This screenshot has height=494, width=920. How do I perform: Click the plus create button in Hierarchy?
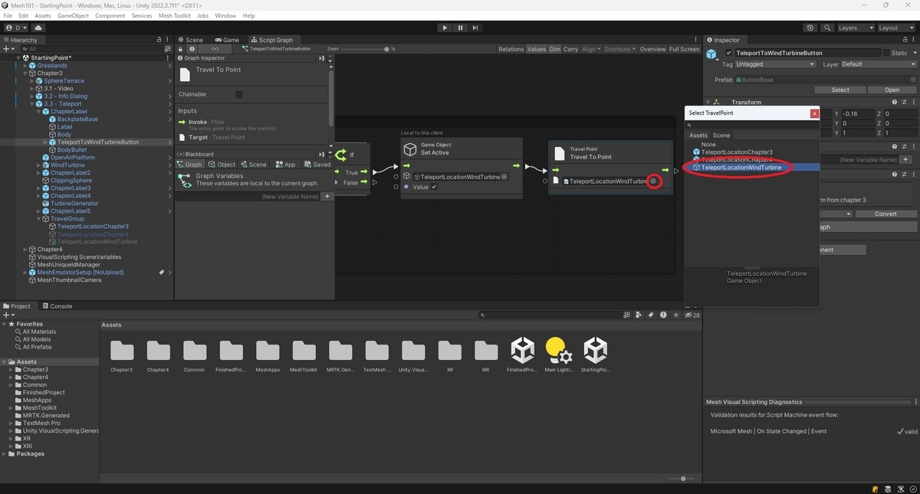tap(8, 48)
